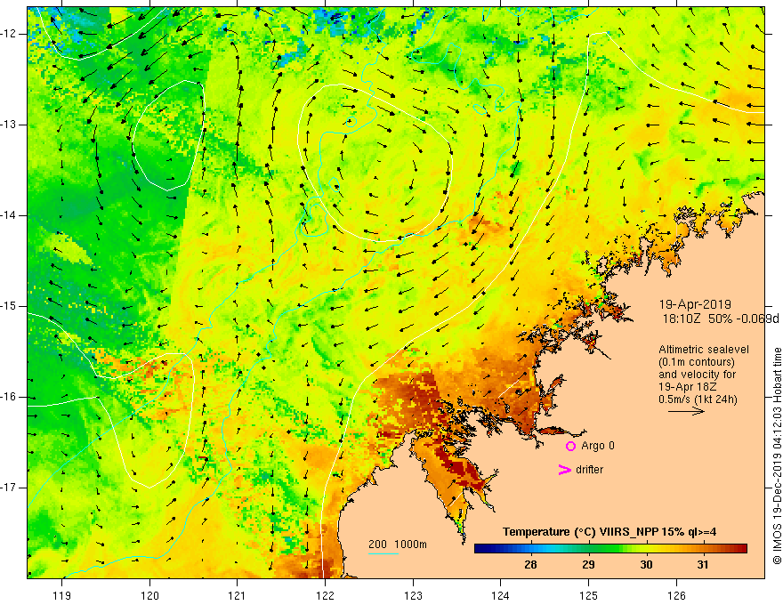Click the '200 1000m' depth label
The width and height of the screenshot is (783, 605).
(x=398, y=544)
